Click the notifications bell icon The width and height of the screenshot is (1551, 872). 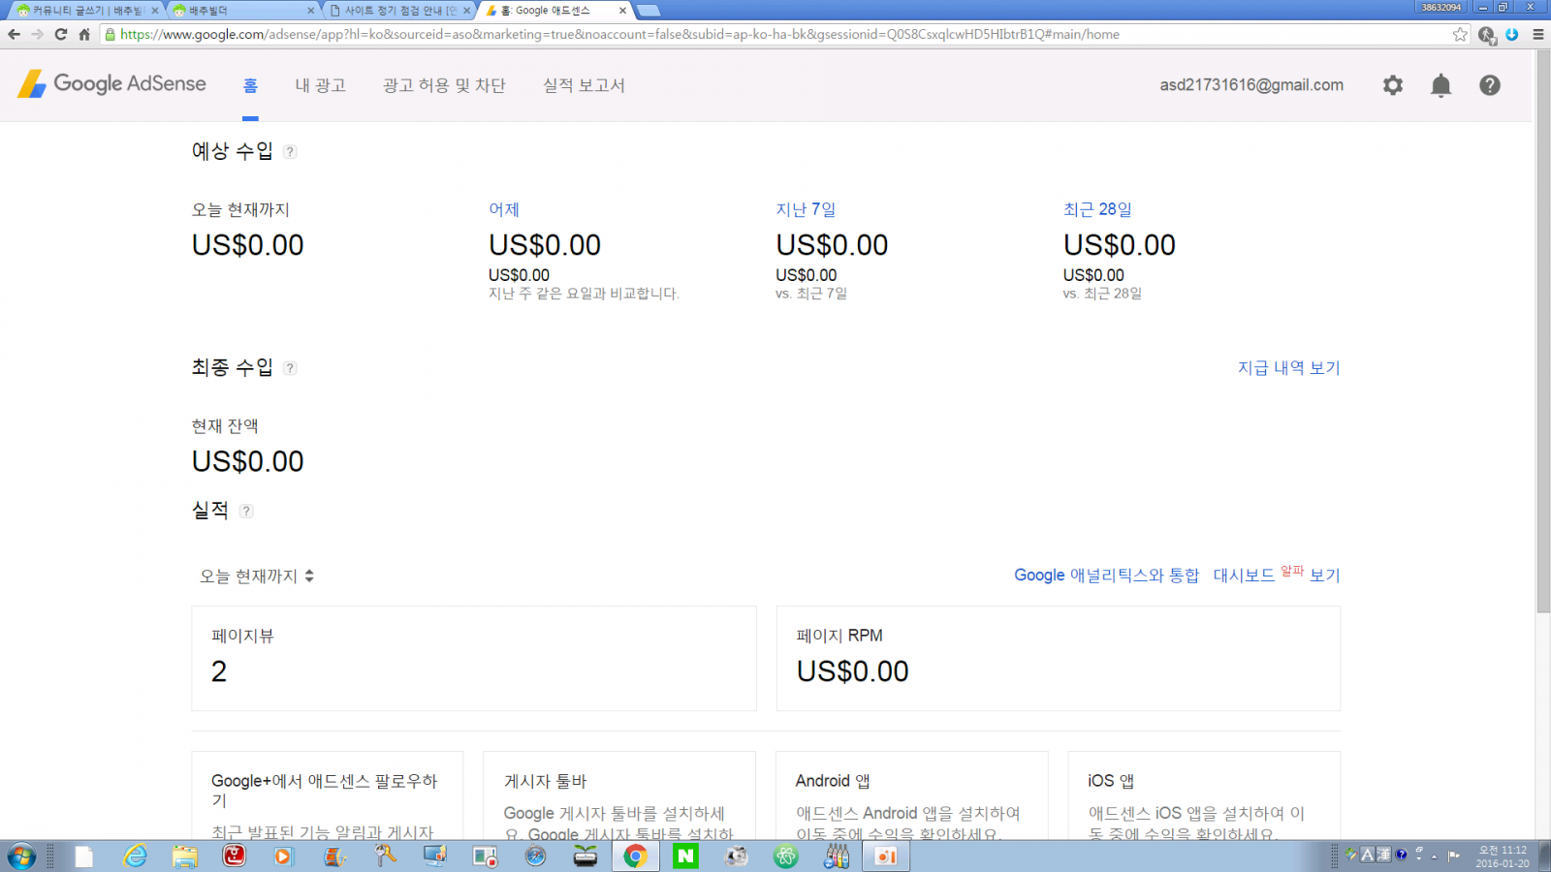[1440, 85]
